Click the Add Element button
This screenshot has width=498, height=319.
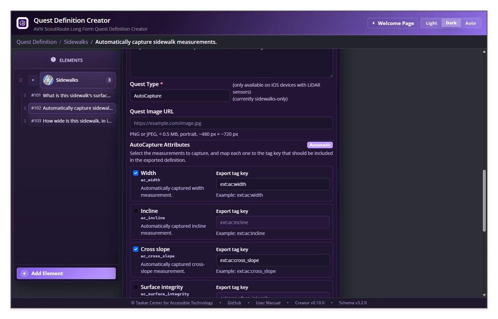(x=66, y=274)
